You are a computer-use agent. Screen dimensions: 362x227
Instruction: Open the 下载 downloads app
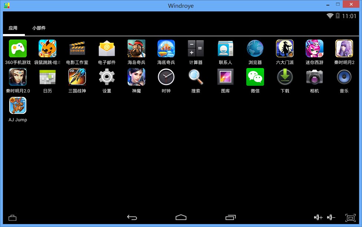(x=284, y=77)
